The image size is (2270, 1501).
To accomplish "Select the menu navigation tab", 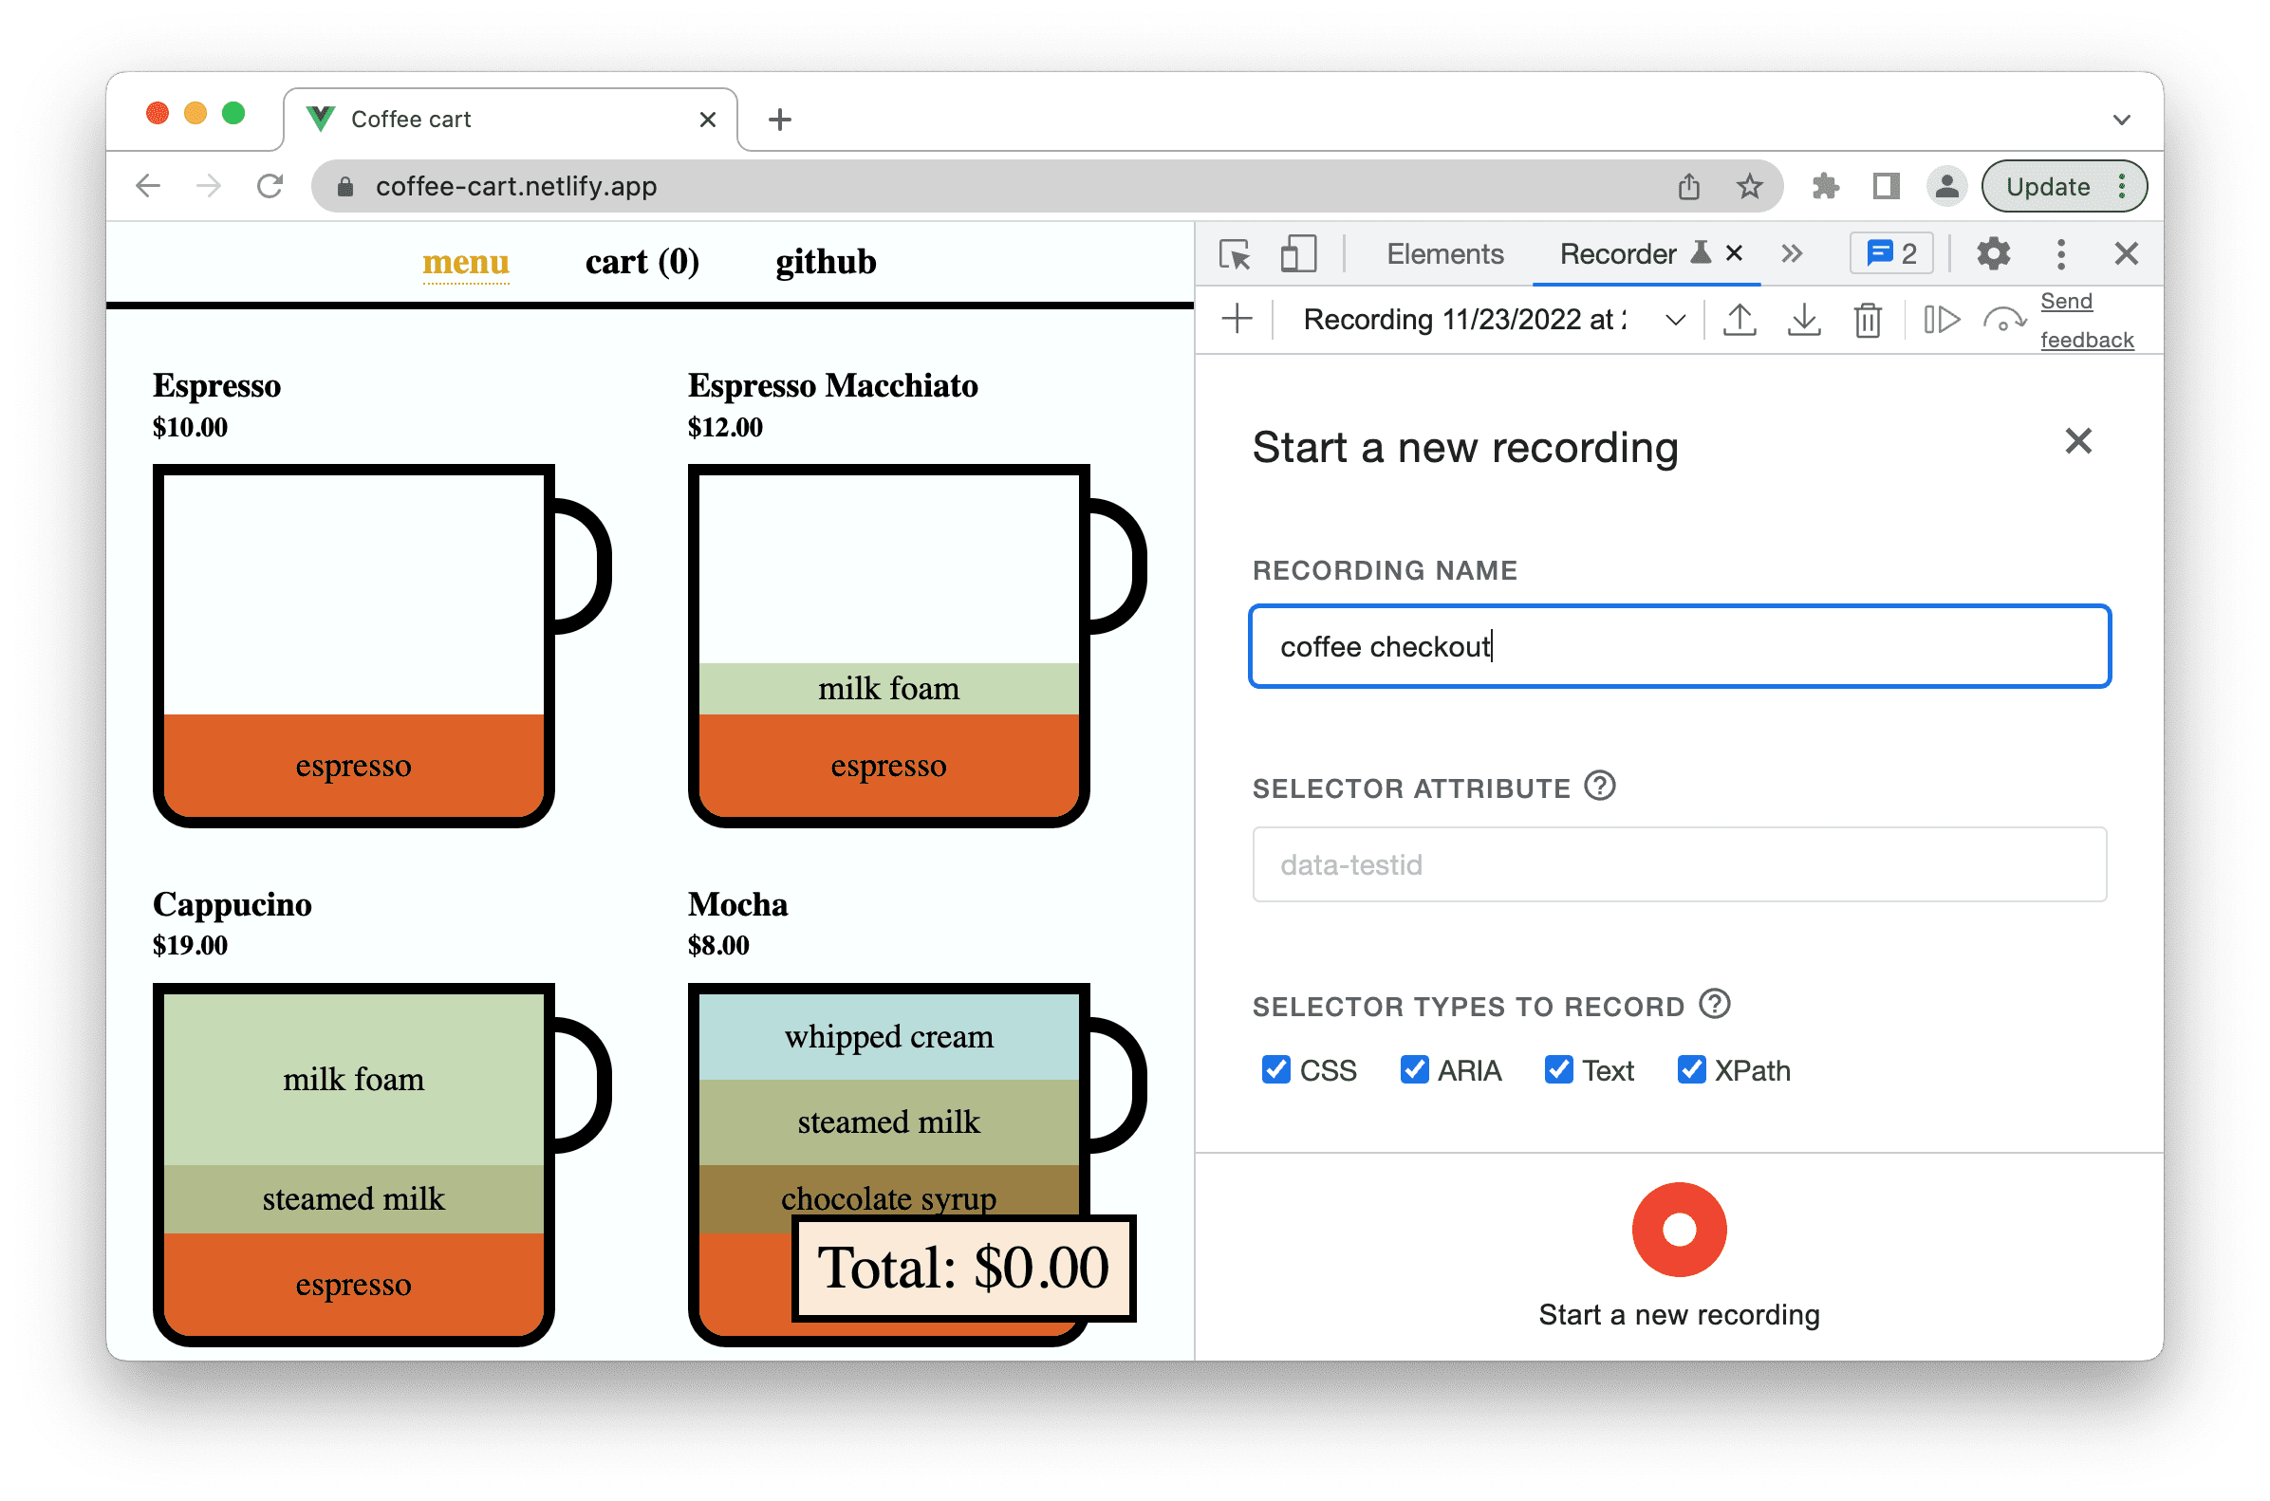I will pyautogui.click(x=464, y=261).
